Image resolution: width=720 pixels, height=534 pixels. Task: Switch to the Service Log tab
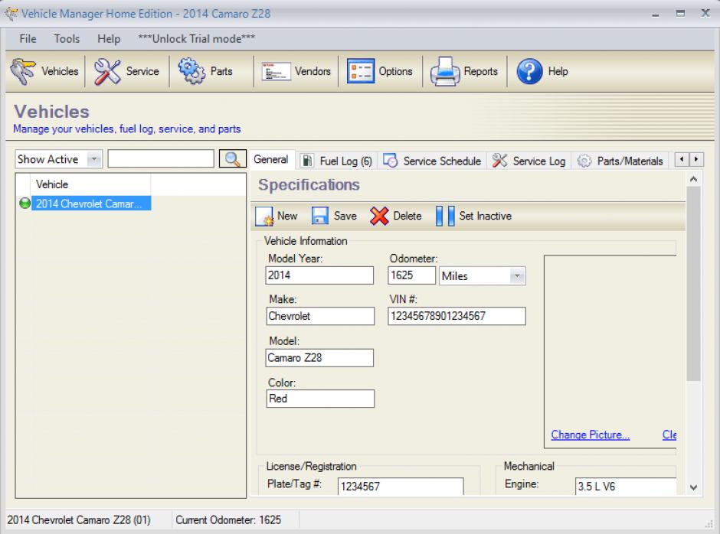click(529, 161)
